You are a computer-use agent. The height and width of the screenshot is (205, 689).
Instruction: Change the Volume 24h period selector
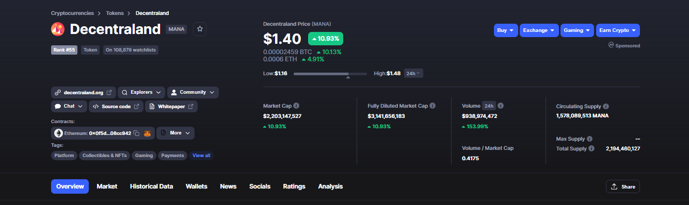click(x=489, y=106)
